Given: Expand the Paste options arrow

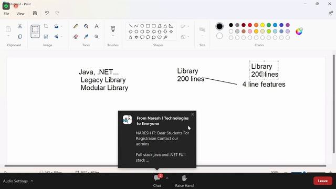Looking at the screenshot, I should point(8,36).
